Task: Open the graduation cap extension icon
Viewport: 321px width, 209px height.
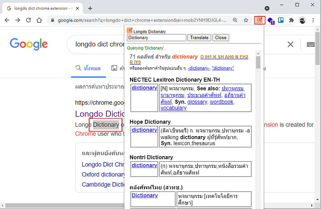Action: (270, 20)
